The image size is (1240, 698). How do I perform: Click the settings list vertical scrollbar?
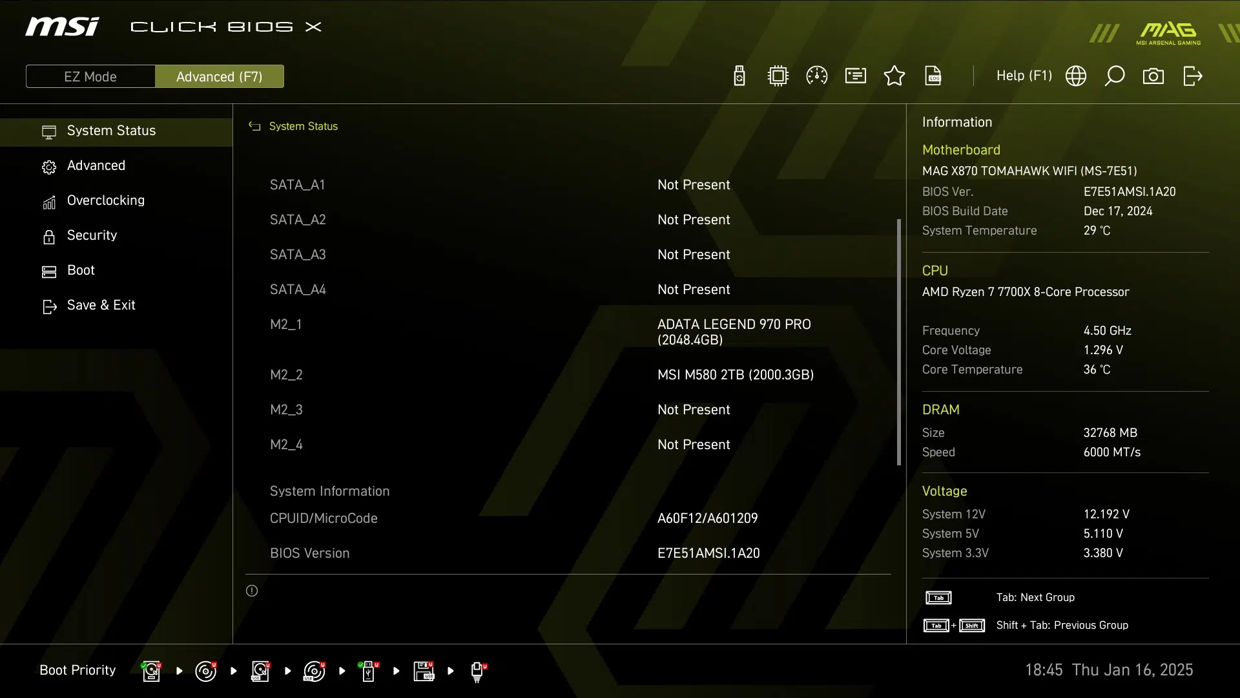point(899,342)
